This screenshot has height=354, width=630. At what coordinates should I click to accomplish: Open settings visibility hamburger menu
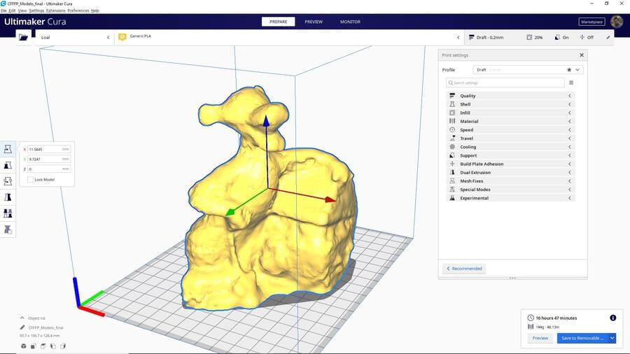(571, 83)
